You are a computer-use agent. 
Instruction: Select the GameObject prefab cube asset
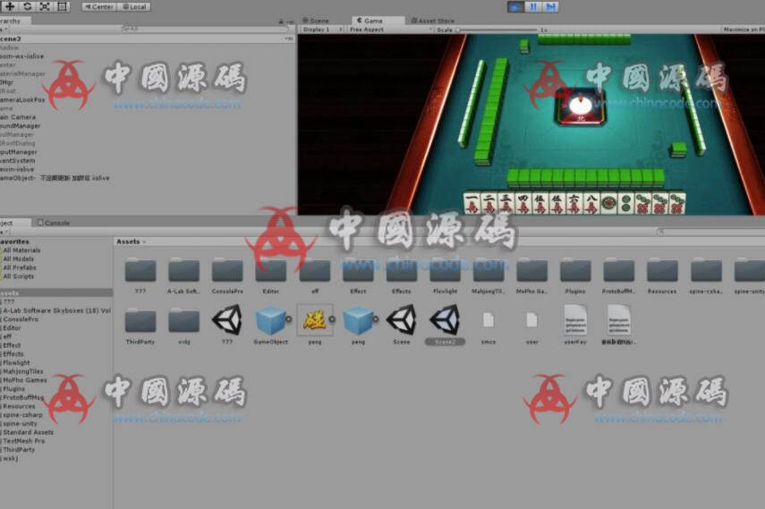coord(271,320)
